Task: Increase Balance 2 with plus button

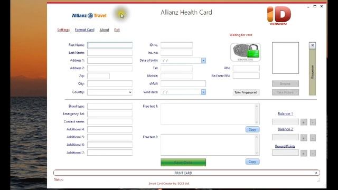Action: click(x=304, y=138)
